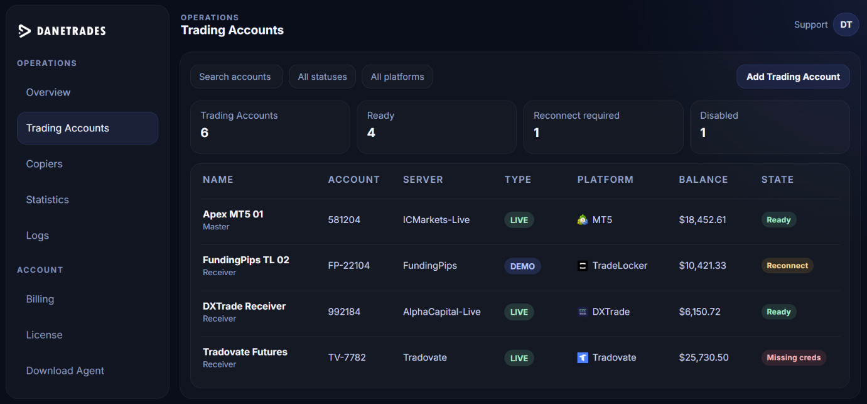Click account number 581204
This screenshot has height=404, width=867.
[344, 220]
